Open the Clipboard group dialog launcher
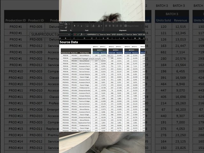The height and width of the screenshot is (153, 204). [71, 30]
